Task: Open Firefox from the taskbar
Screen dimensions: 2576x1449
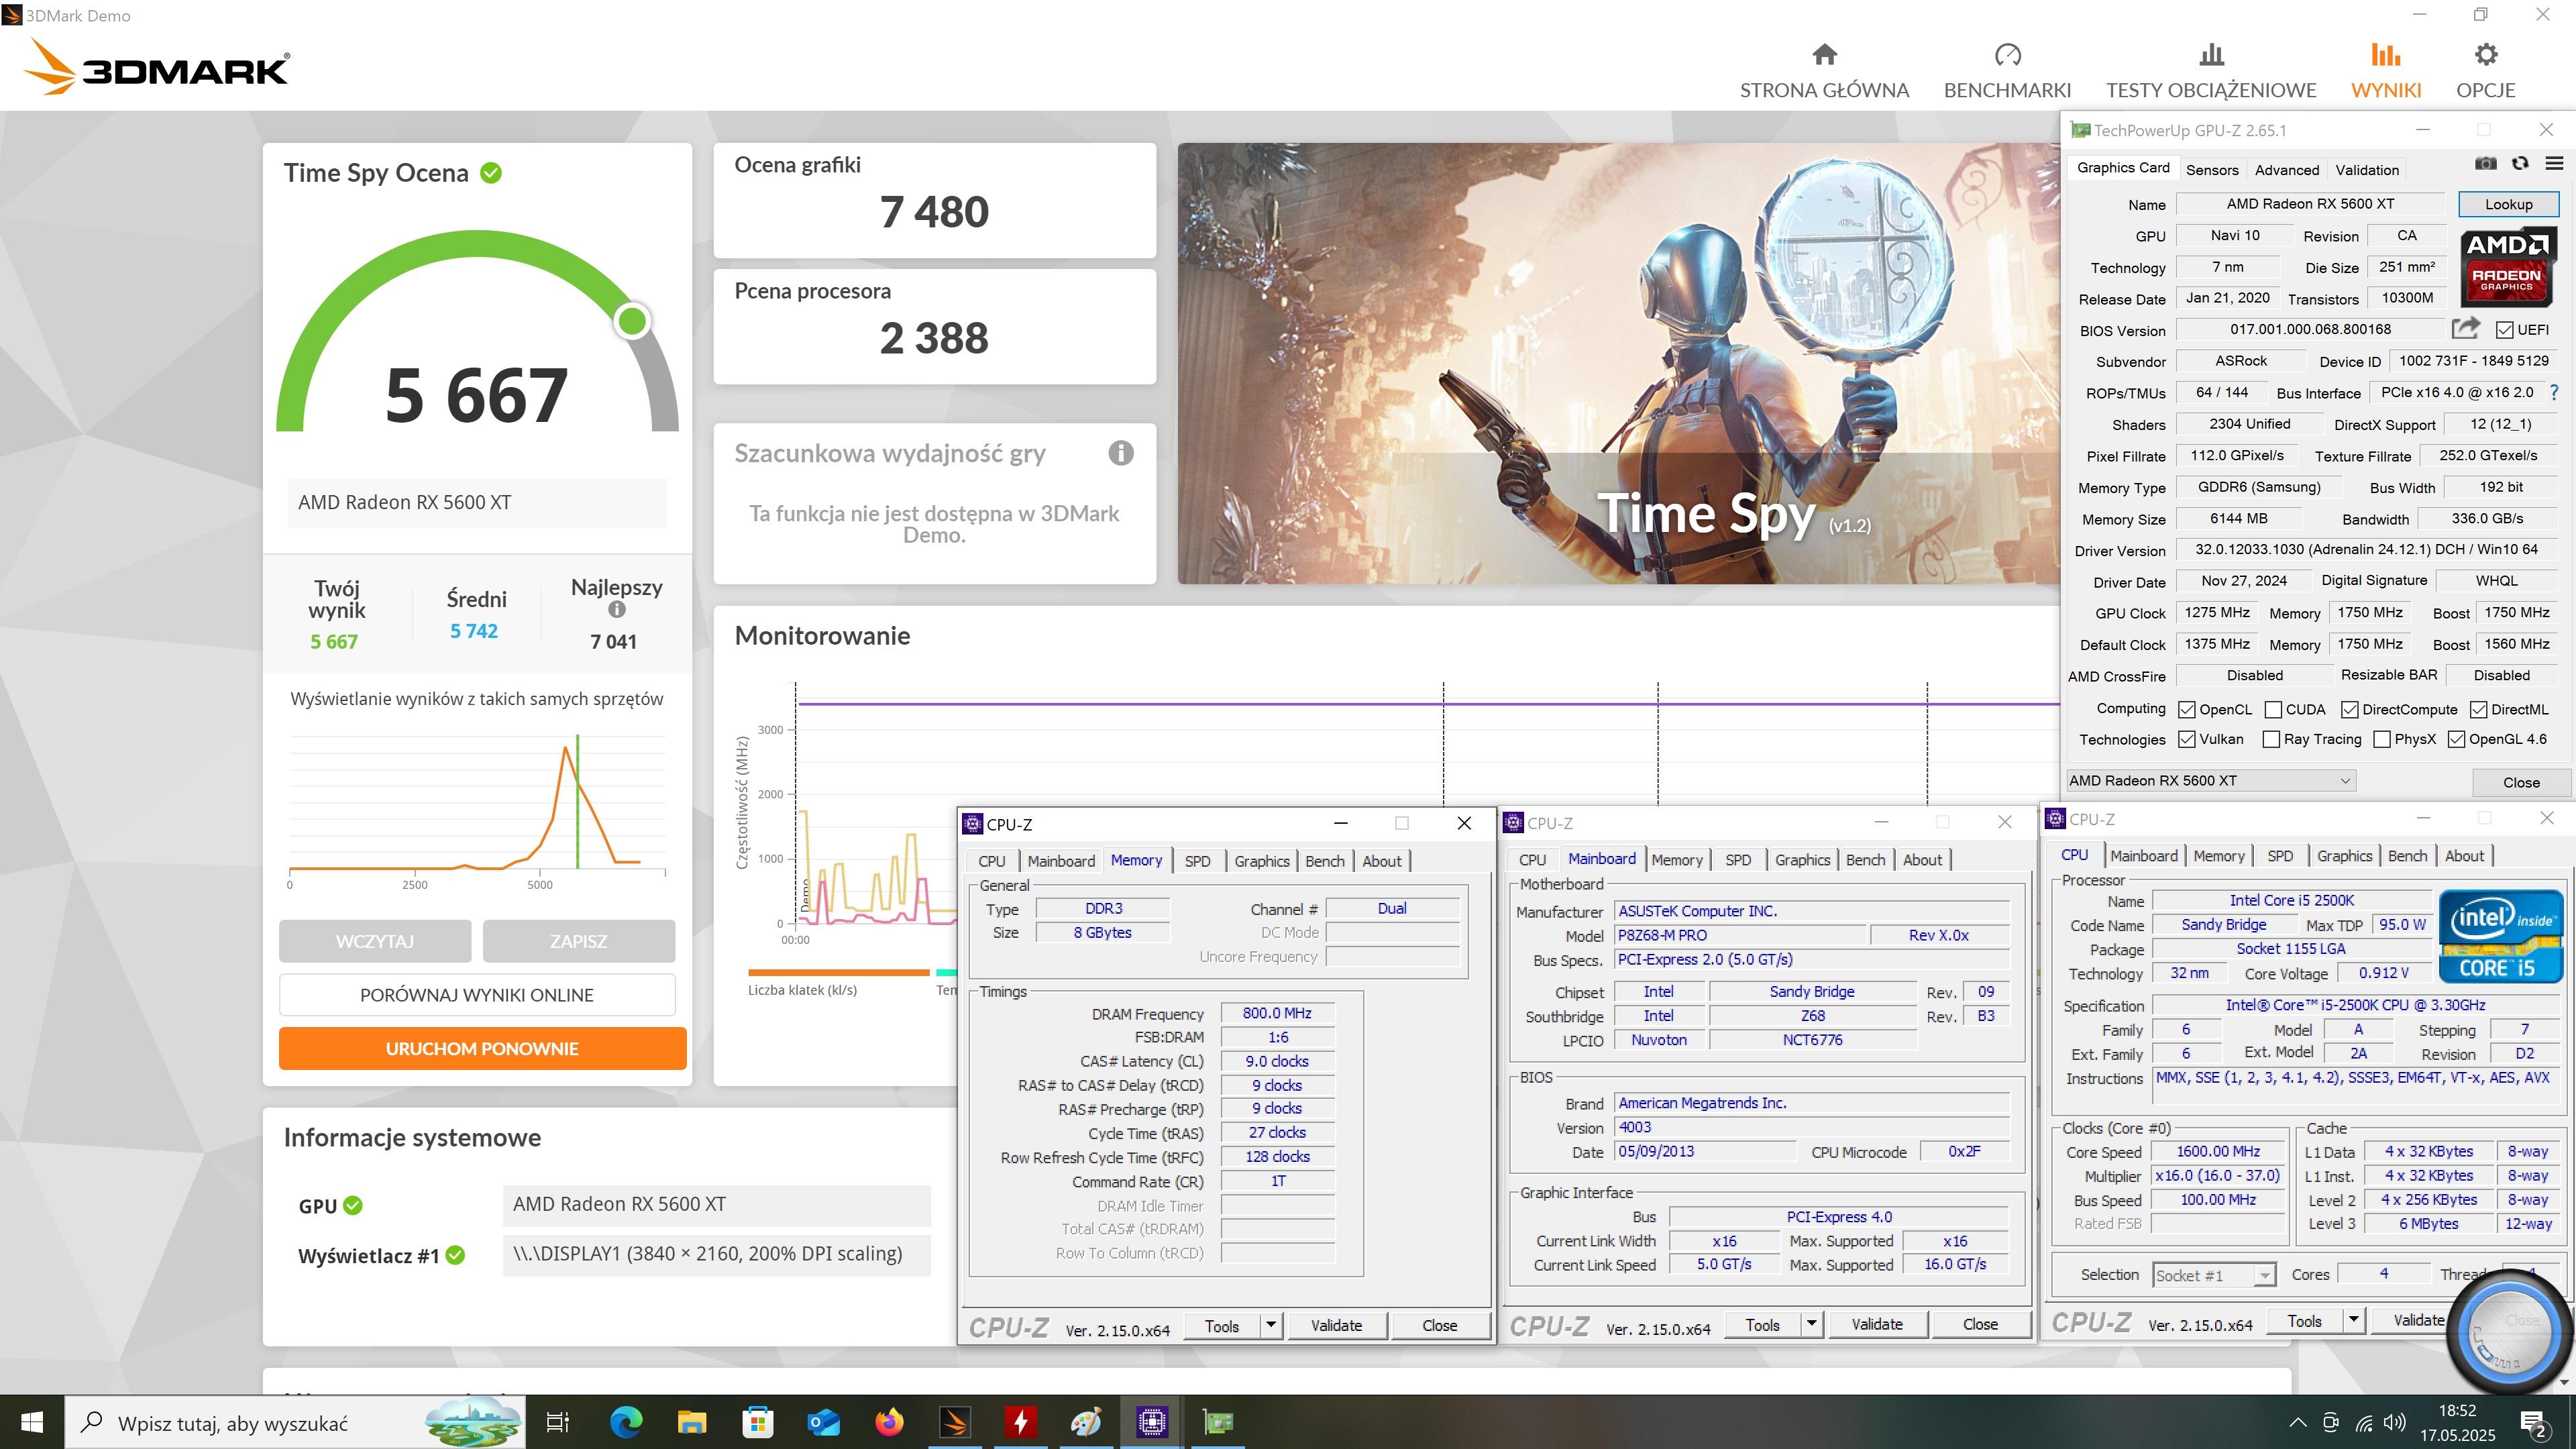Action: (888, 1422)
